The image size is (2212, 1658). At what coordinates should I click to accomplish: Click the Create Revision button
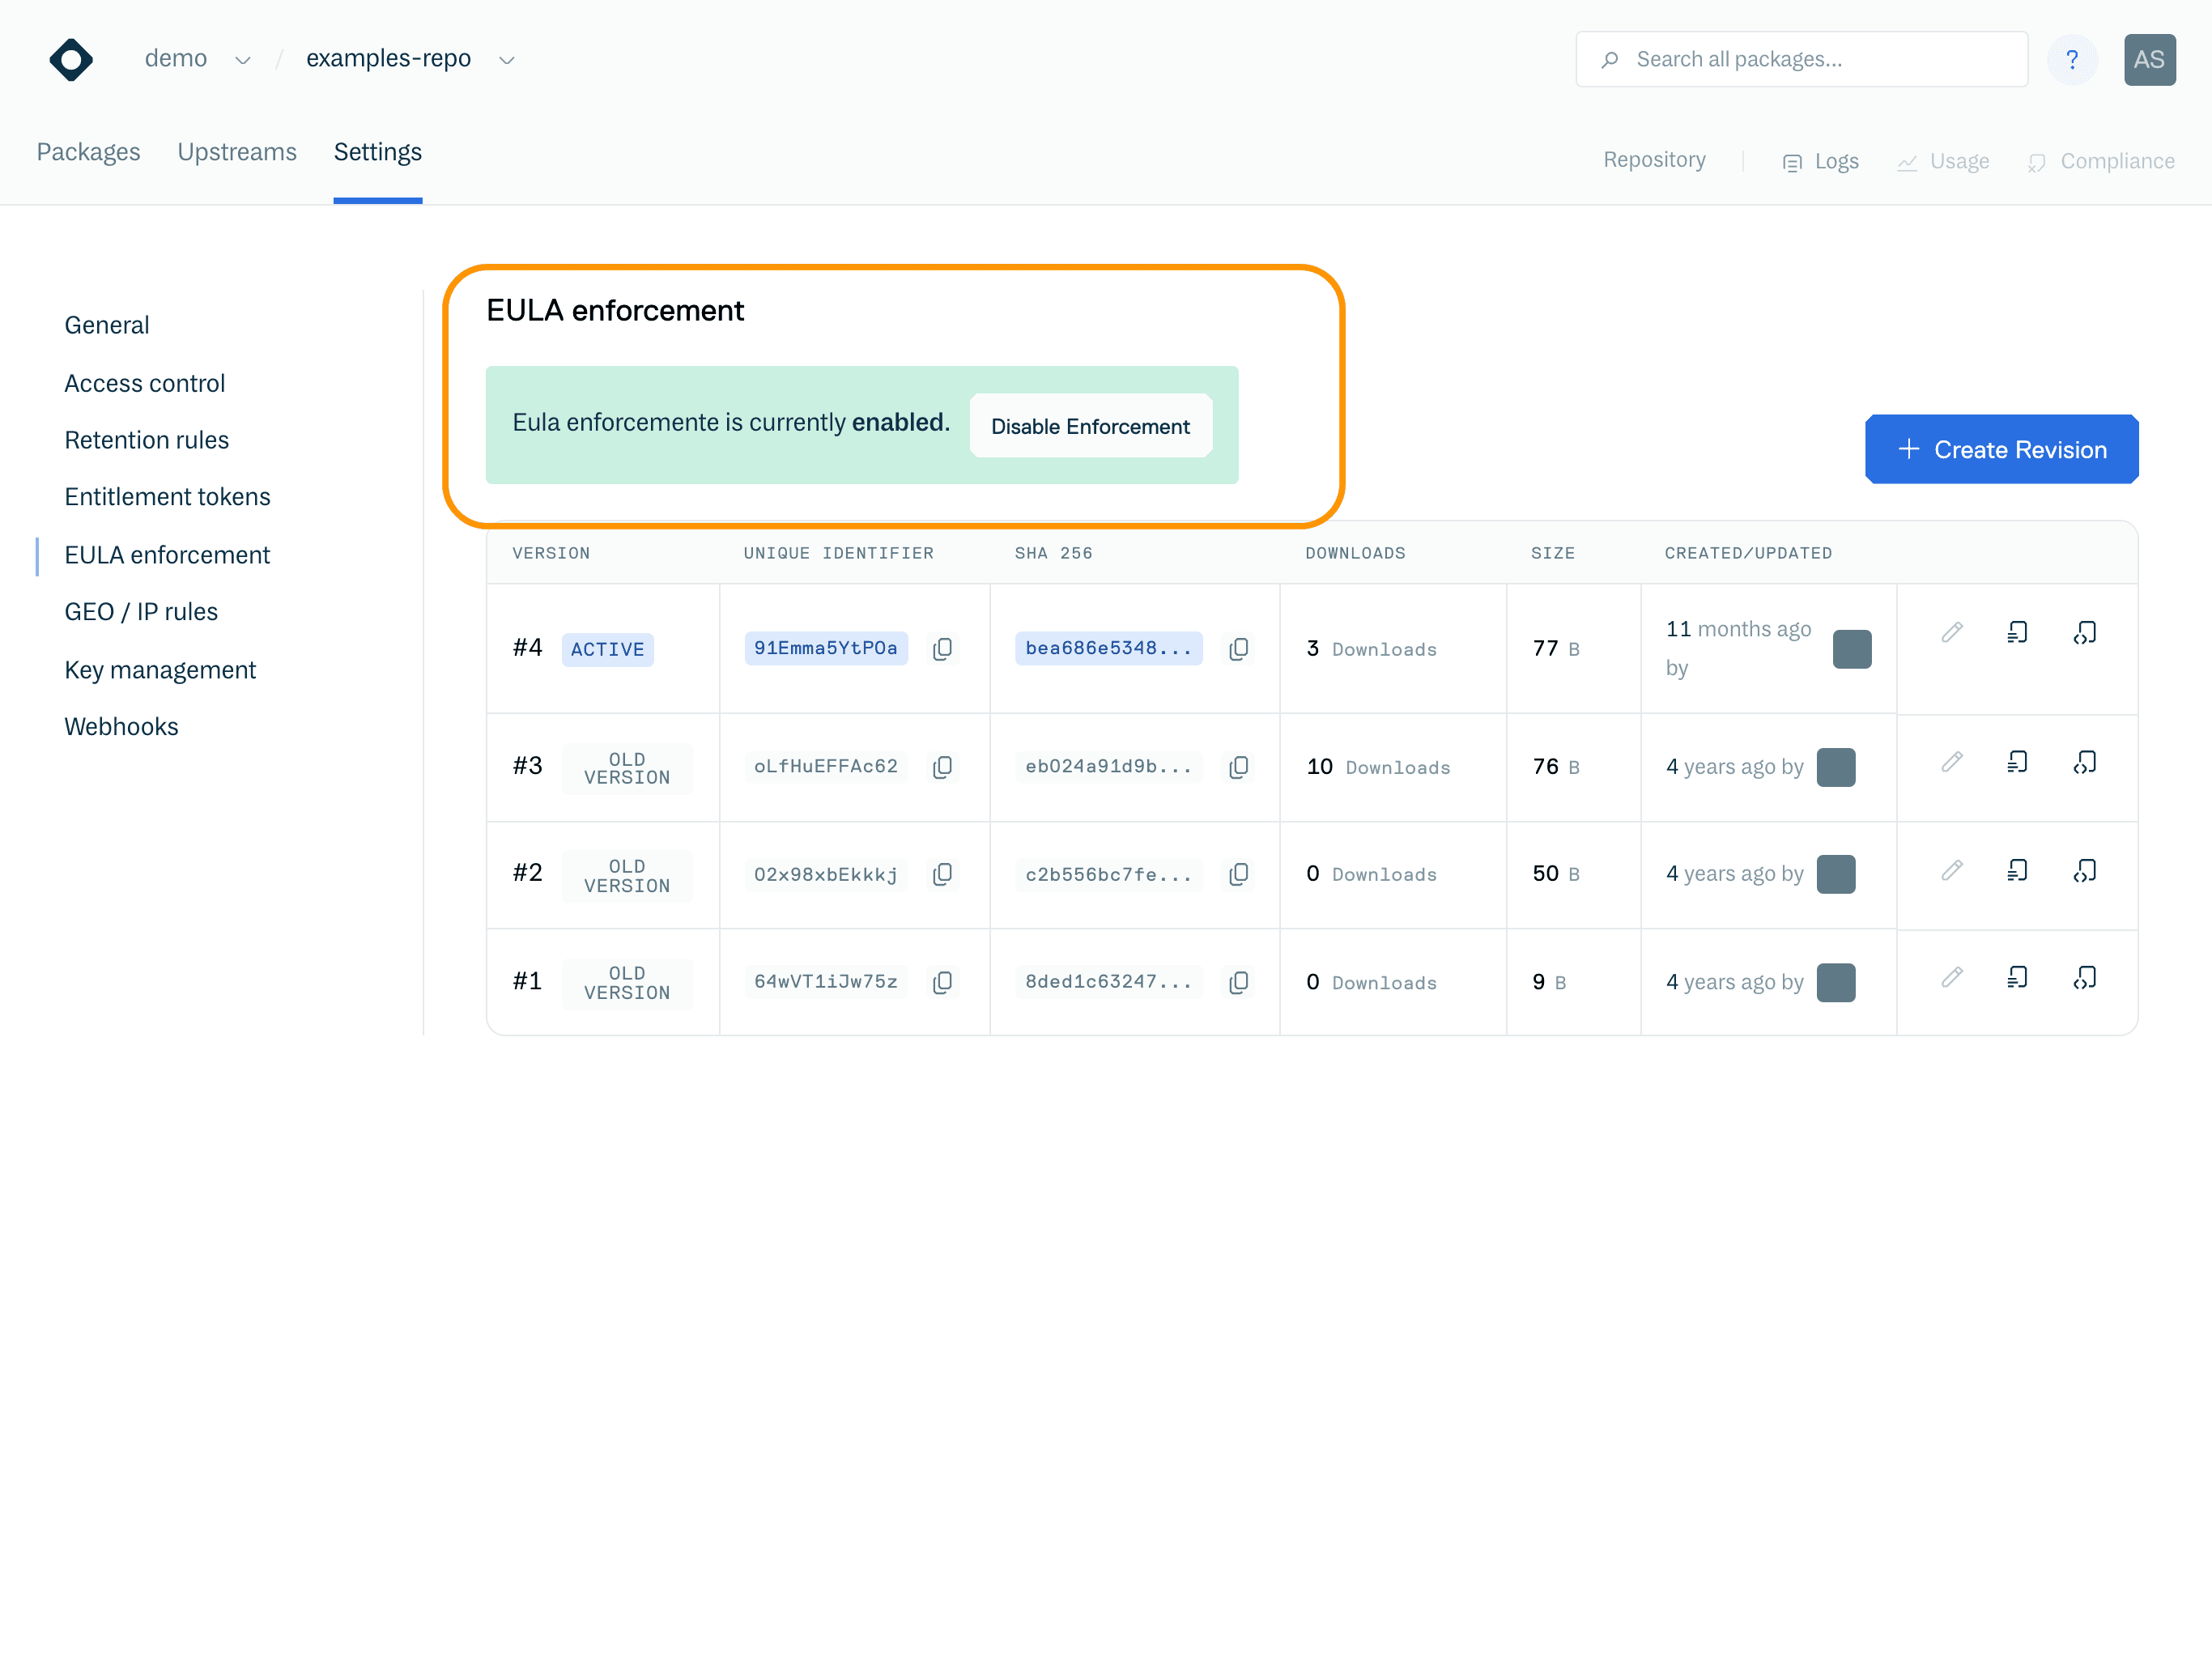point(2001,449)
